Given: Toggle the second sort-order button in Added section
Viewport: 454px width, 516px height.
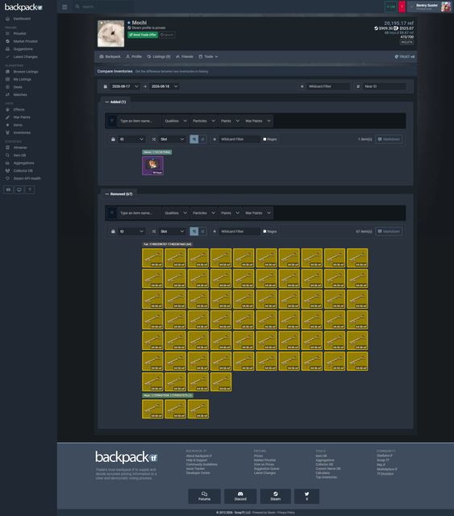Looking at the screenshot, I should click(x=202, y=139).
